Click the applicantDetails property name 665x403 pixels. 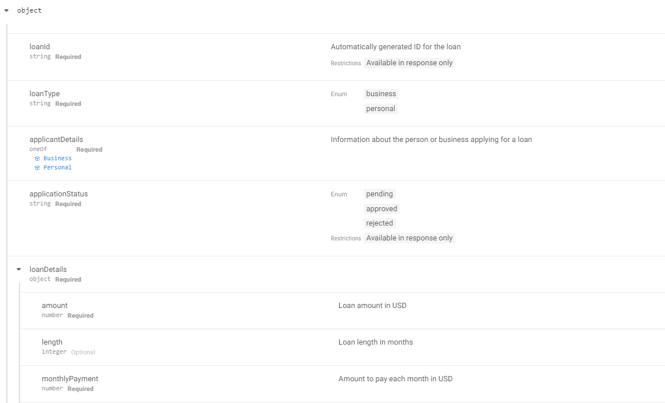(x=56, y=140)
